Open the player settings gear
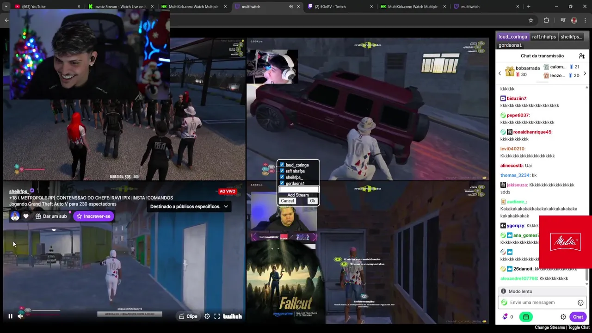Viewport: 592px width, 333px height. pos(207,316)
